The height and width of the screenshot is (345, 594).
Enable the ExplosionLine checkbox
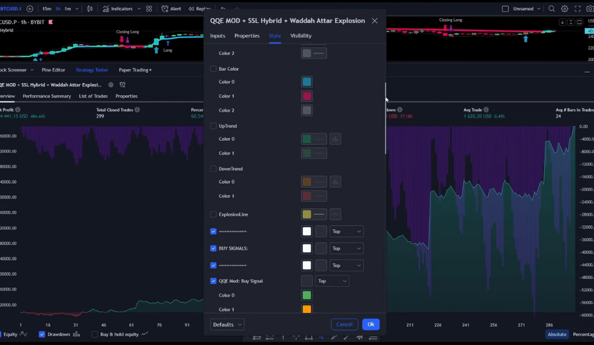pos(213,214)
